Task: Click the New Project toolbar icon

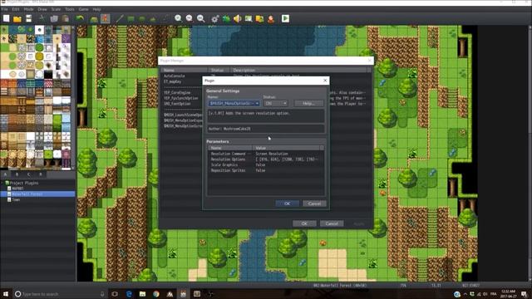Action: (6, 18)
